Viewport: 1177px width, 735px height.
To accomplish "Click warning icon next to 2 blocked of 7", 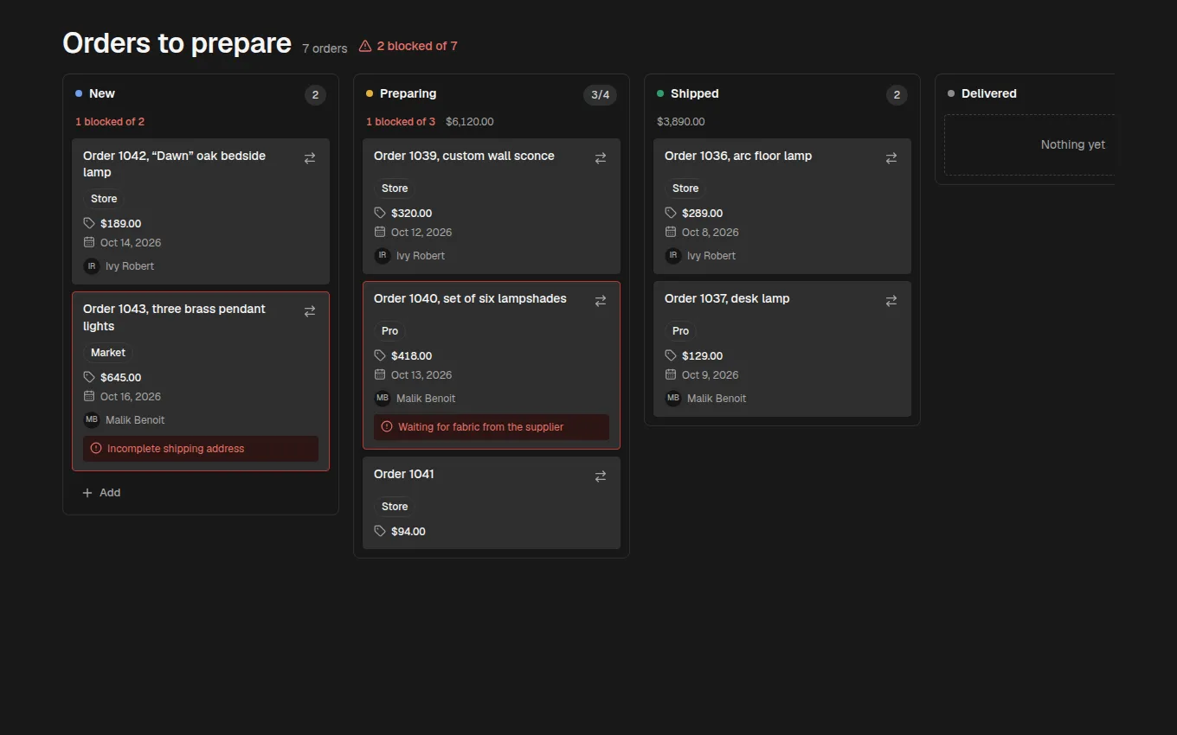I will [x=365, y=46].
